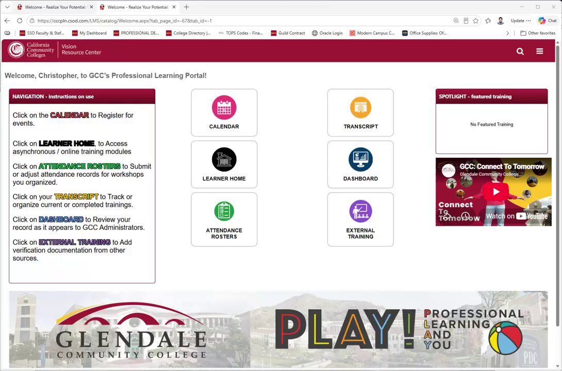Click the California Community Colleges logo

tap(31, 50)
